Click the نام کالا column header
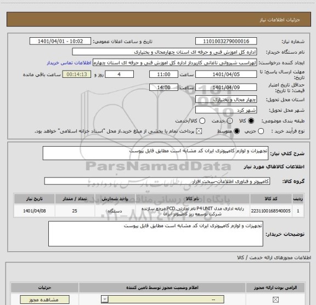Viewport: 316px width, 305px height. (193, 199)
